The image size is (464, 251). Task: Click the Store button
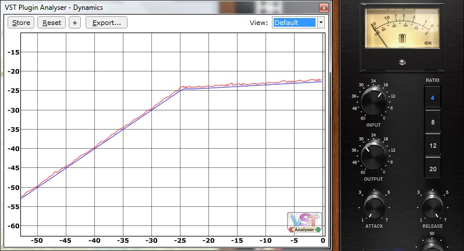21,23
